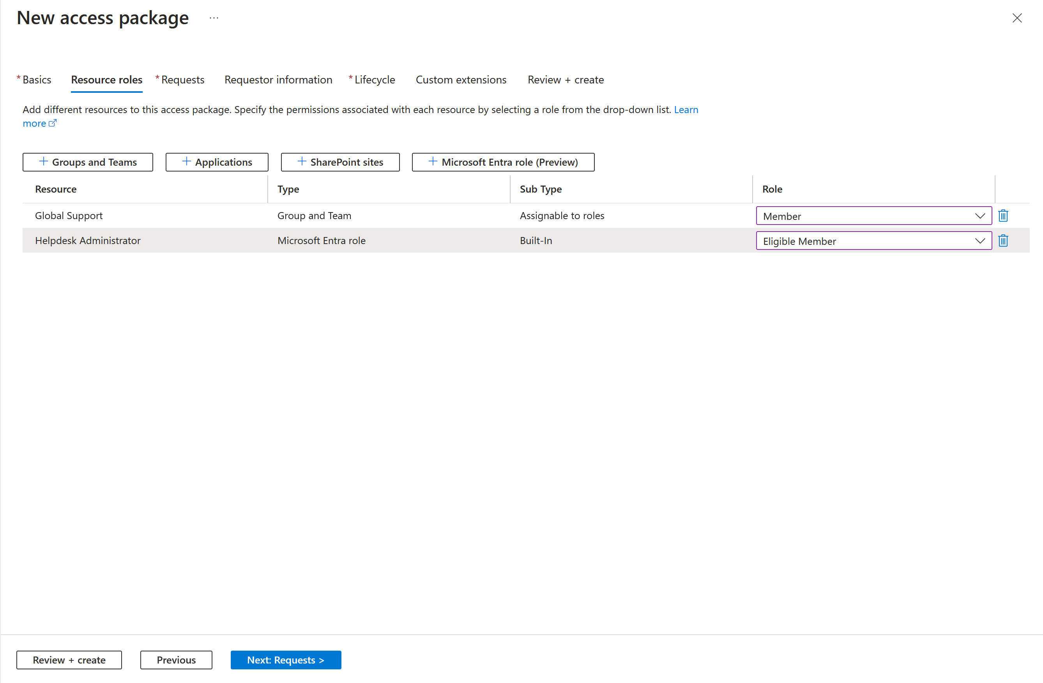This screenshot has width=1043, height=683.
Task: Open the Basics tab
Action: pos(37,79)
